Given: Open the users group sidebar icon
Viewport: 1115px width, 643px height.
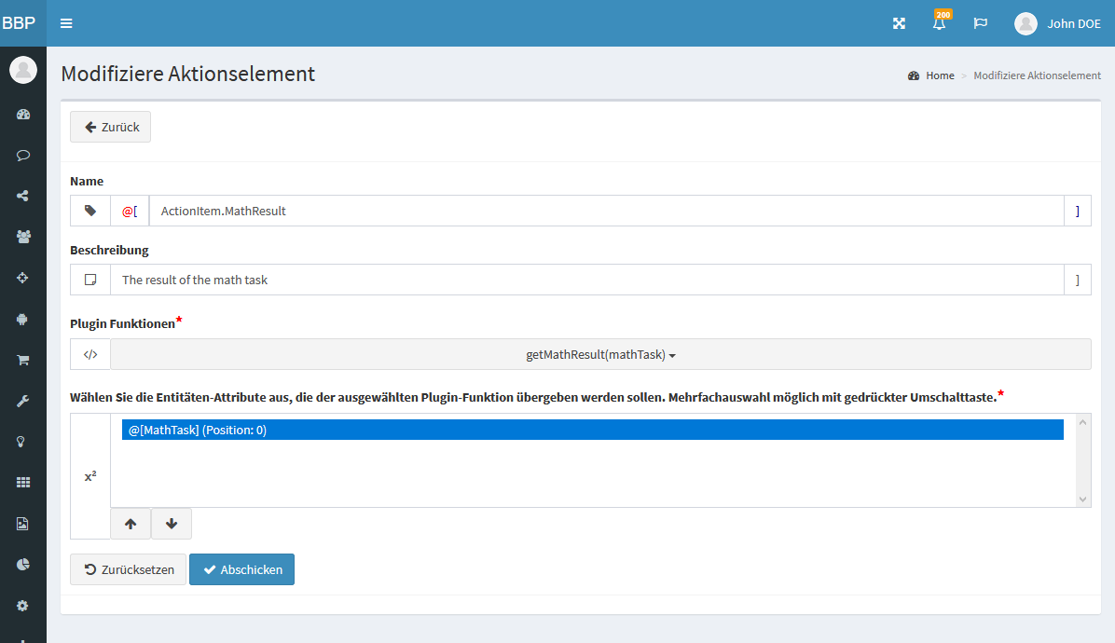Looking at the screenshot, I should pos(23,237).
